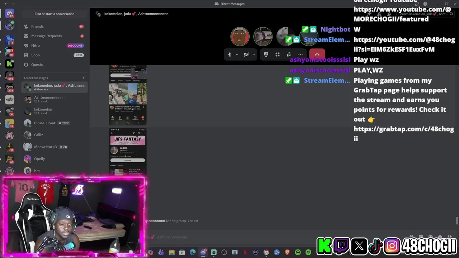Open camera options dropdown arrow
Screen dimensions: 459x258
[254, 54]
